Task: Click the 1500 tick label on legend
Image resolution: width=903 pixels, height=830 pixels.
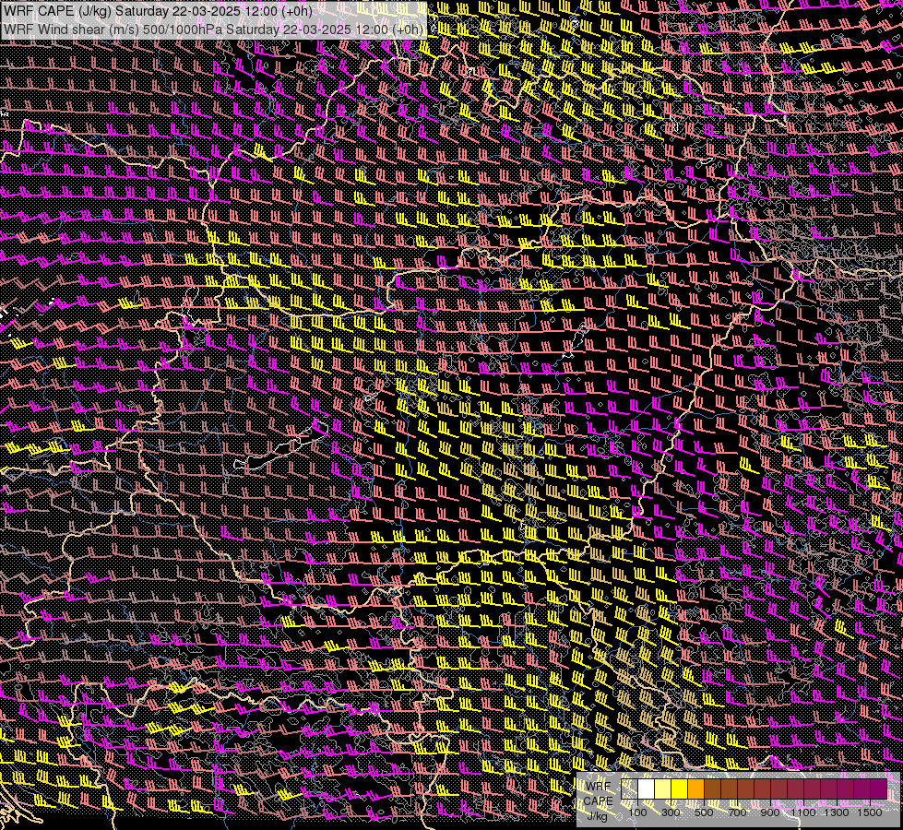Action: [870, 812]
